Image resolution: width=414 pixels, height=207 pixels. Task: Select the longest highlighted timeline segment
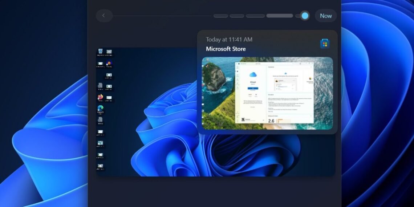pyautogui.click(x=279, y=16)
